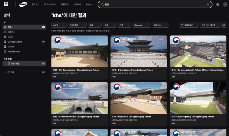Open 'KHS – Old Seonwonjeon' title link
Viewport: 229px width, 136px height.
(x=76, y=70)
